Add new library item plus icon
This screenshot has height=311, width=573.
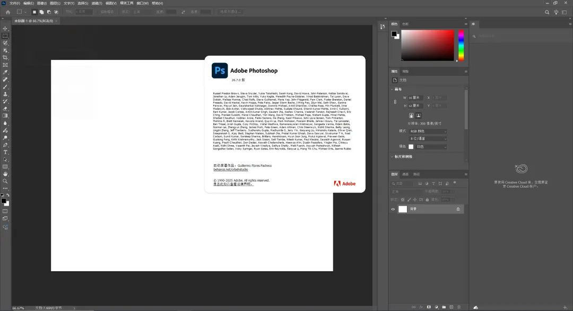pyautogui.click(x=565, y=307)
